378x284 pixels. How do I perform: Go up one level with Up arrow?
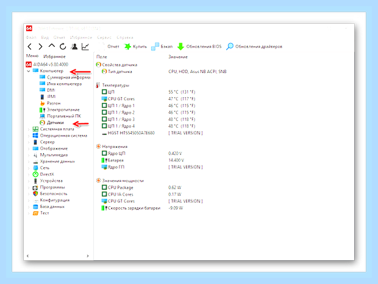tap(52, 46)
